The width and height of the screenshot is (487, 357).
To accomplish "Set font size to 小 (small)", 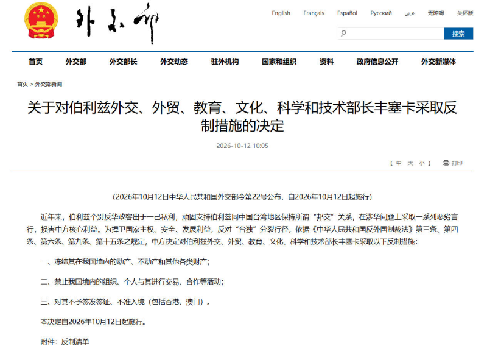I will tap(422, 163).
